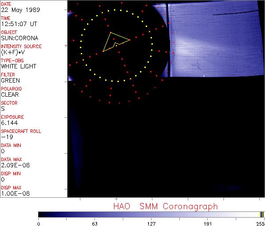Click the "HAO SMM Coronagraph" title text
Image resolution: width=265 pixels, height=226 pixels.
coord(166,206)
